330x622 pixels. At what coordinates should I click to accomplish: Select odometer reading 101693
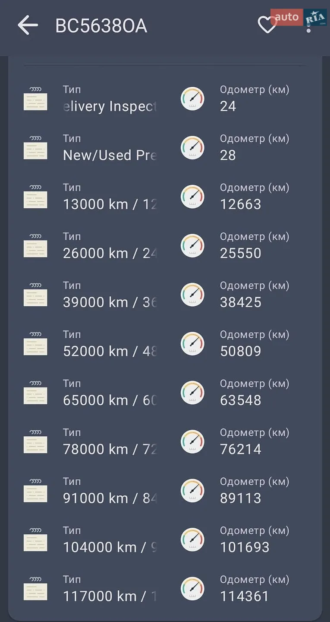(x=245, y=547)
